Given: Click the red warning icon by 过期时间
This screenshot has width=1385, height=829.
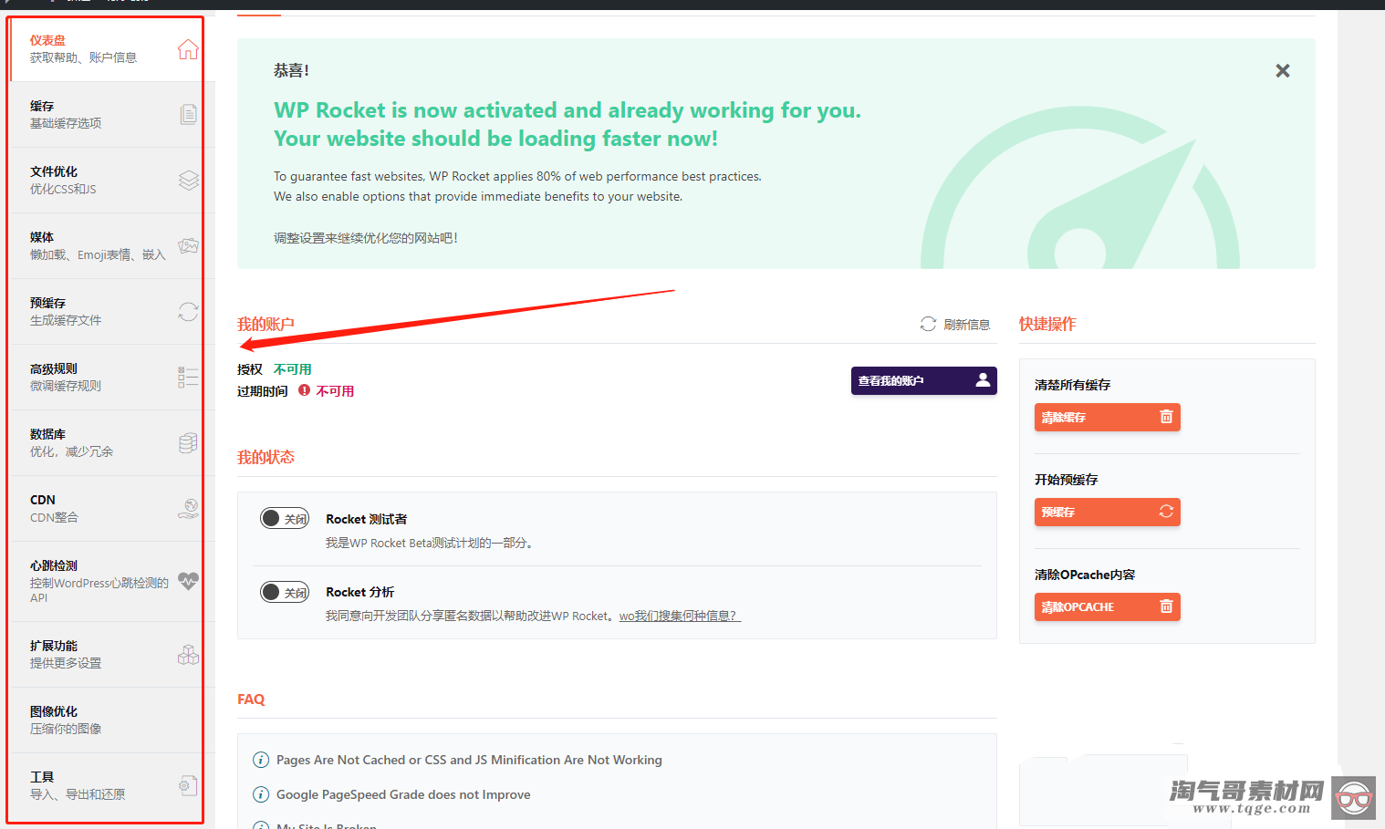Looking at the screenshot, I should click(x=304, y=390).
